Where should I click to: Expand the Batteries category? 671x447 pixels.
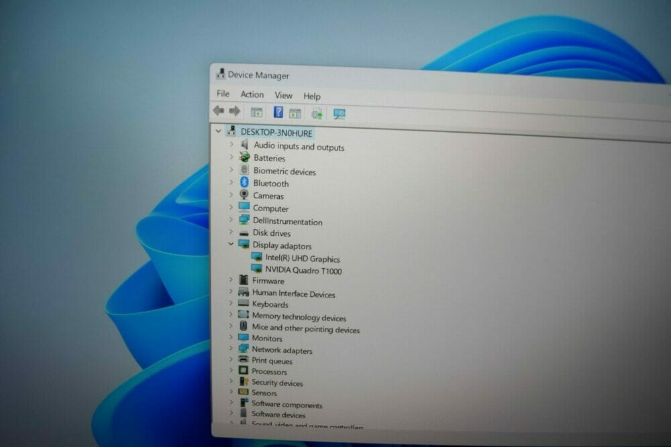click(x=231, y=157)
